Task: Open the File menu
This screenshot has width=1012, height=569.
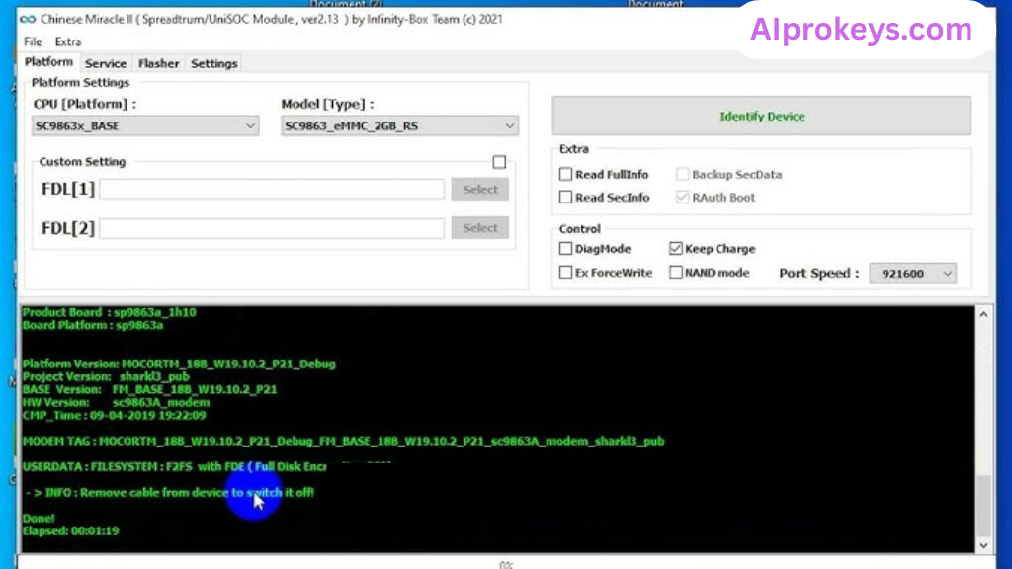Action: tap(33, 41)
